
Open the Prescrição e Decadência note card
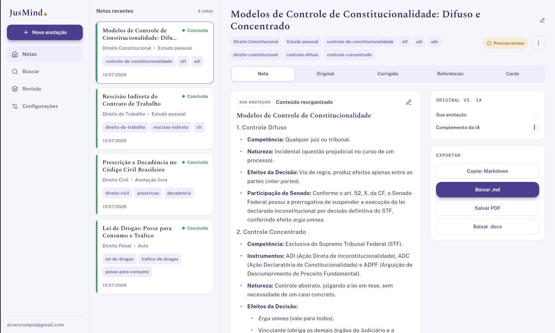(x=155, y=185)
